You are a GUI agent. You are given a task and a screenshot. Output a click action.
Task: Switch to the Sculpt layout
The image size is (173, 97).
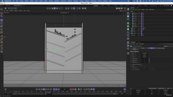[109, 5]
